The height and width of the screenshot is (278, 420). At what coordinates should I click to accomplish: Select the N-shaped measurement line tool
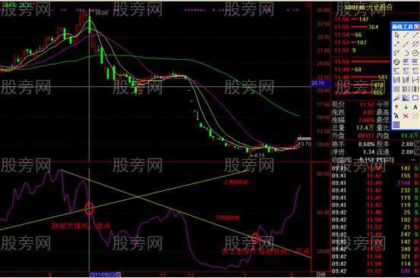point(415,80)
